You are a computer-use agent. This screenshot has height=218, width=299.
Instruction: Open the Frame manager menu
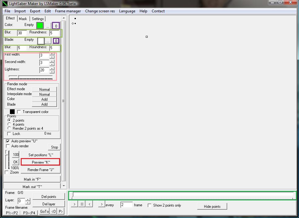tap(68, 11)
